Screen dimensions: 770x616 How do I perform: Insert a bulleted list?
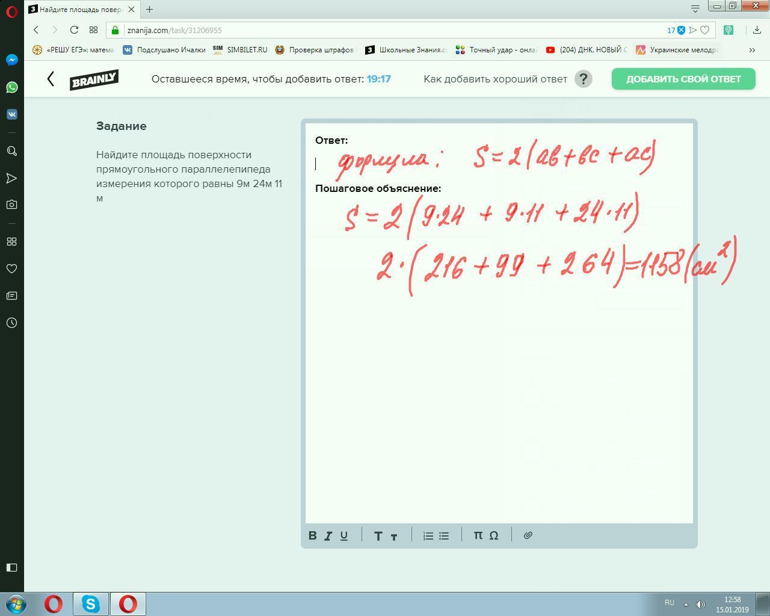click(x=444, y=535)
